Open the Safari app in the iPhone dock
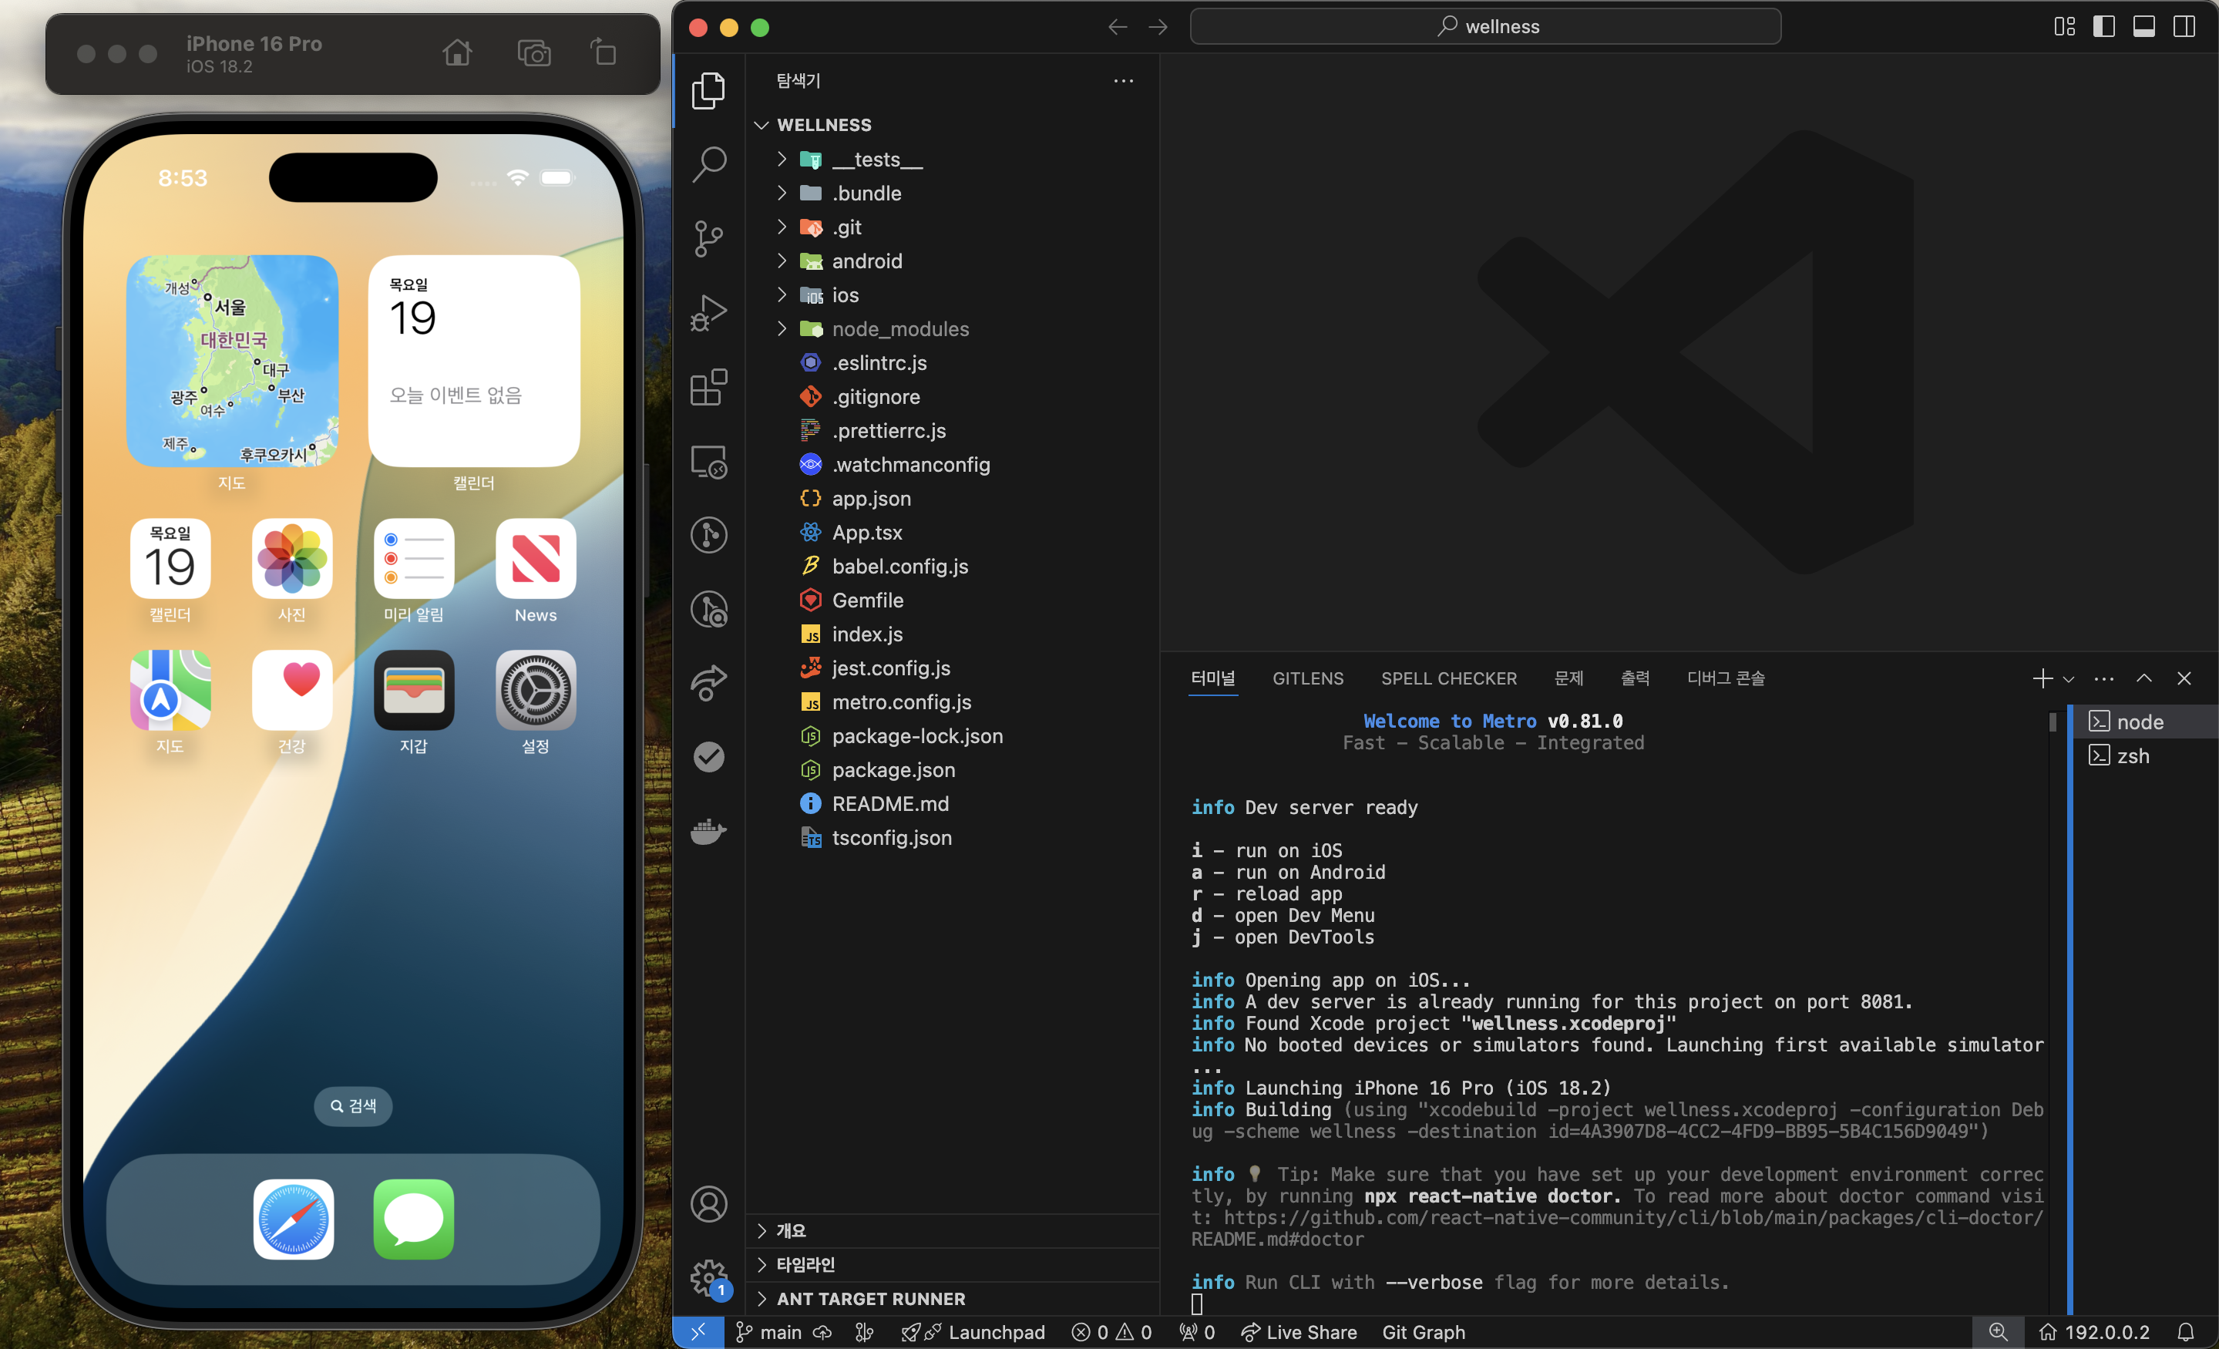 (294, 1219)
